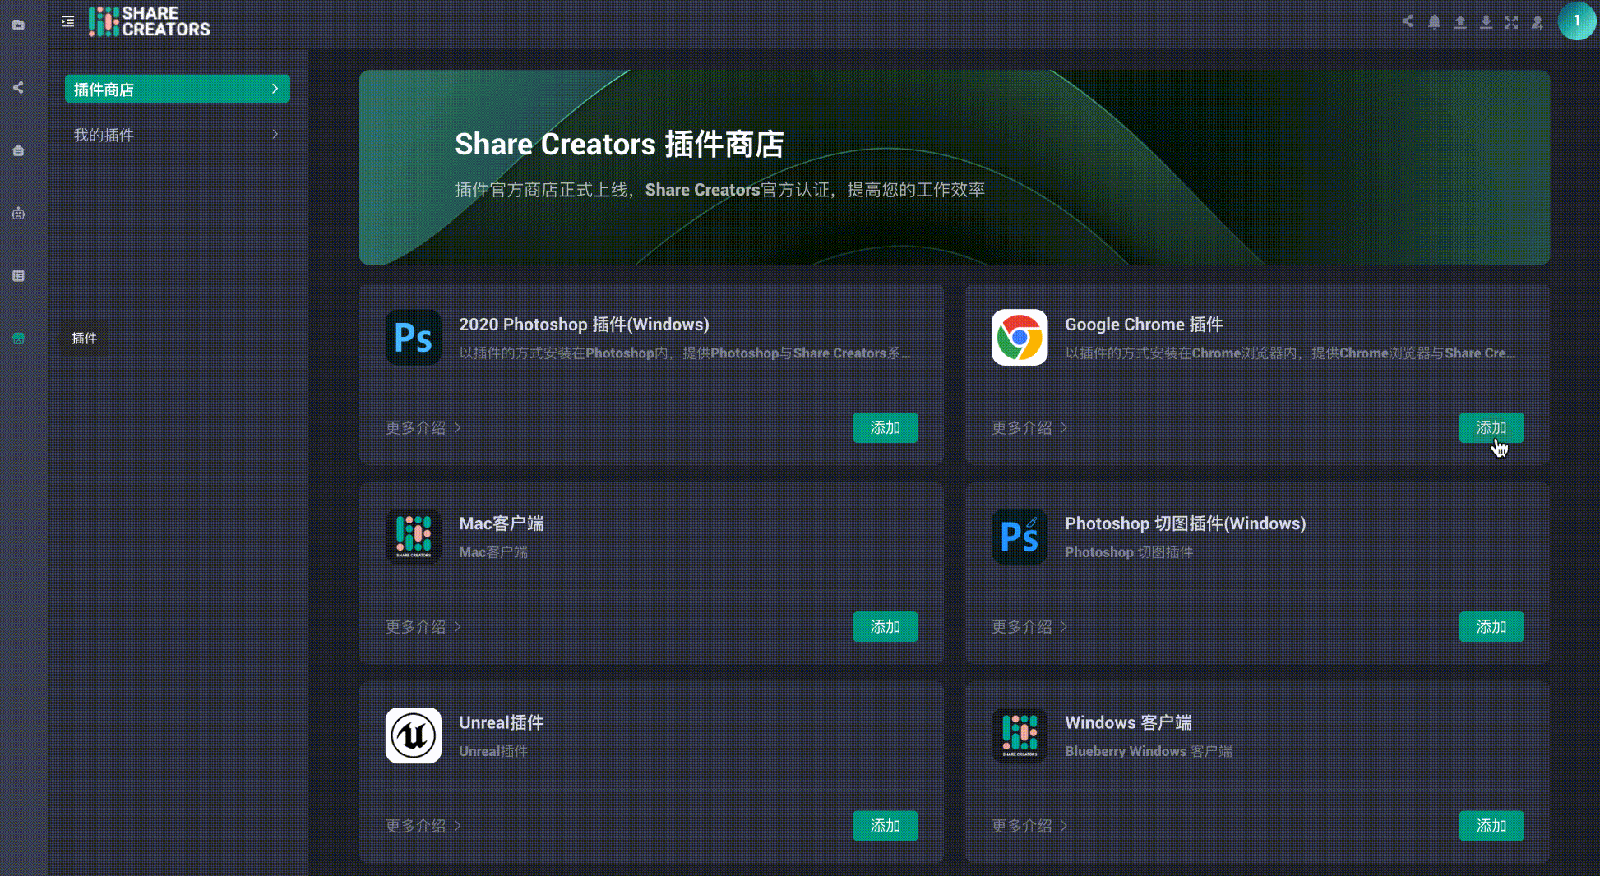Click the Share Creators logo
The image size is (1600, 876).
click(150, 21)
